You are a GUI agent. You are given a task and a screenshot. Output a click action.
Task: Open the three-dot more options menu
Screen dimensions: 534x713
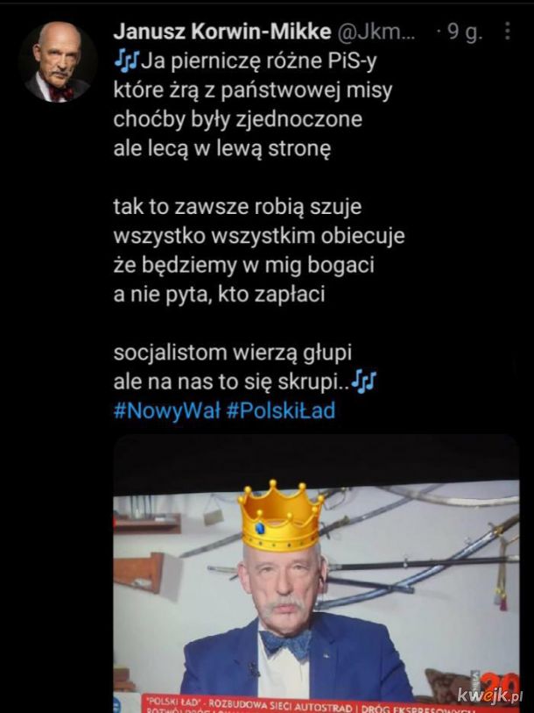point(508,31)
